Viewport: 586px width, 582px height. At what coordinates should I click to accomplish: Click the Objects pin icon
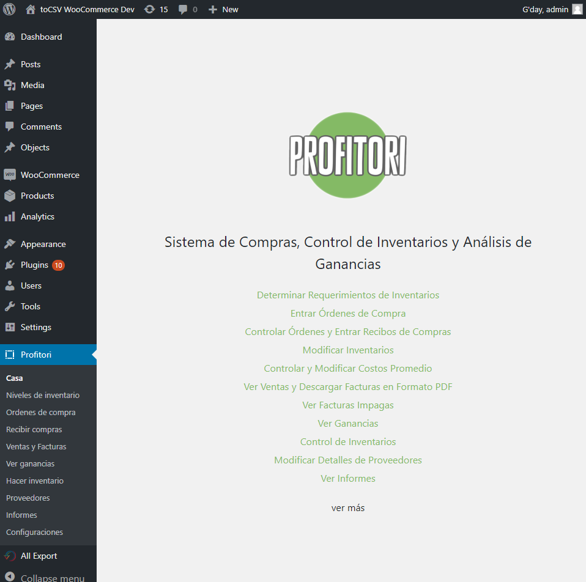10,147
